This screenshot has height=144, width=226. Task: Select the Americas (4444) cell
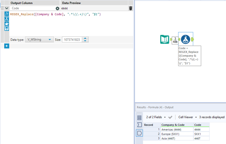(177, 130)
